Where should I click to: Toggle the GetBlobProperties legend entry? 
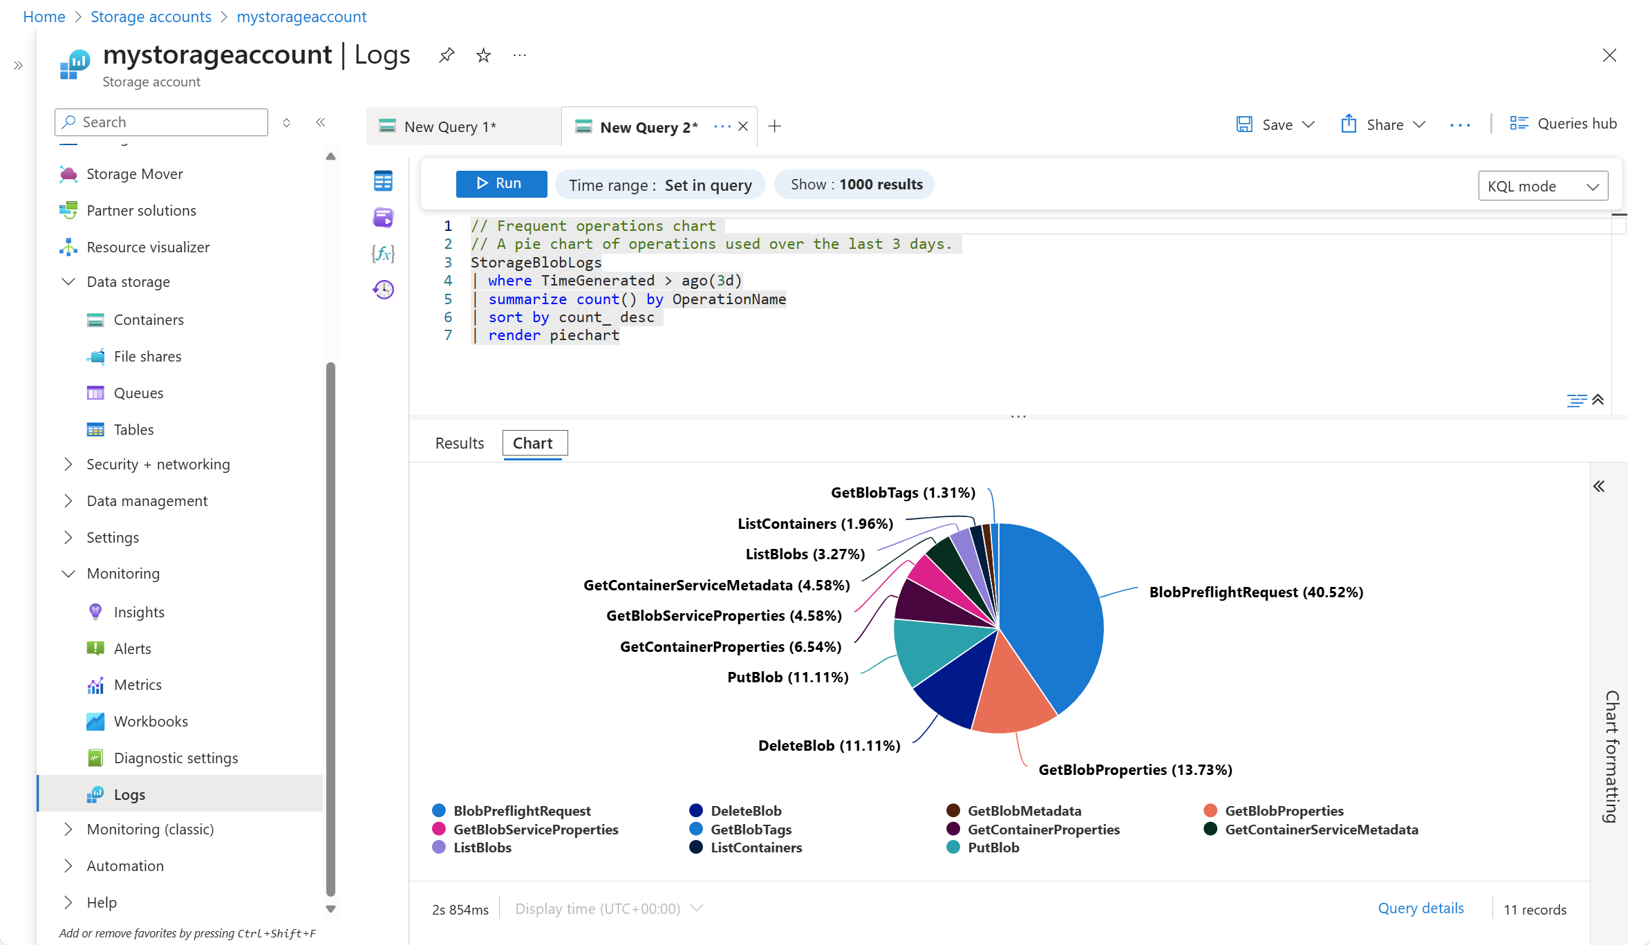[1273, 811]
